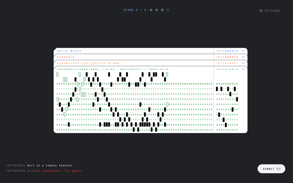
Task: Select the green C45ON@32JTASK card header
Action: [x=113, y=69]
